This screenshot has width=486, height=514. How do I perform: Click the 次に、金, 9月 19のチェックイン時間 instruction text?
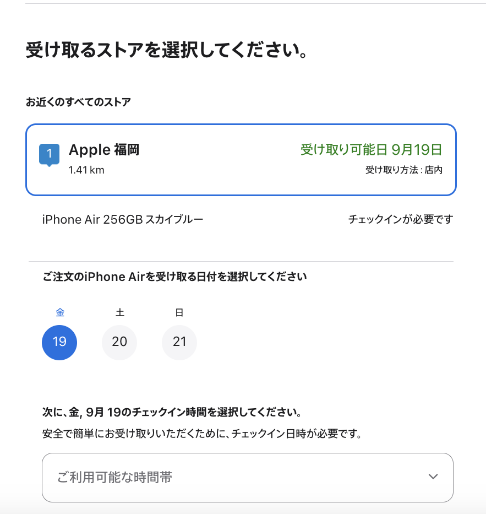coord(172,412)
